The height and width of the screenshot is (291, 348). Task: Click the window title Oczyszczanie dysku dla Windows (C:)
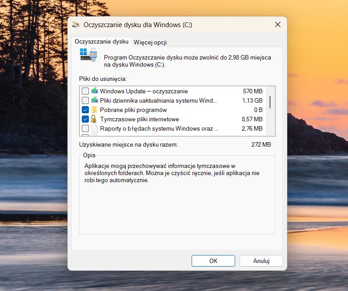click(138, 25)
